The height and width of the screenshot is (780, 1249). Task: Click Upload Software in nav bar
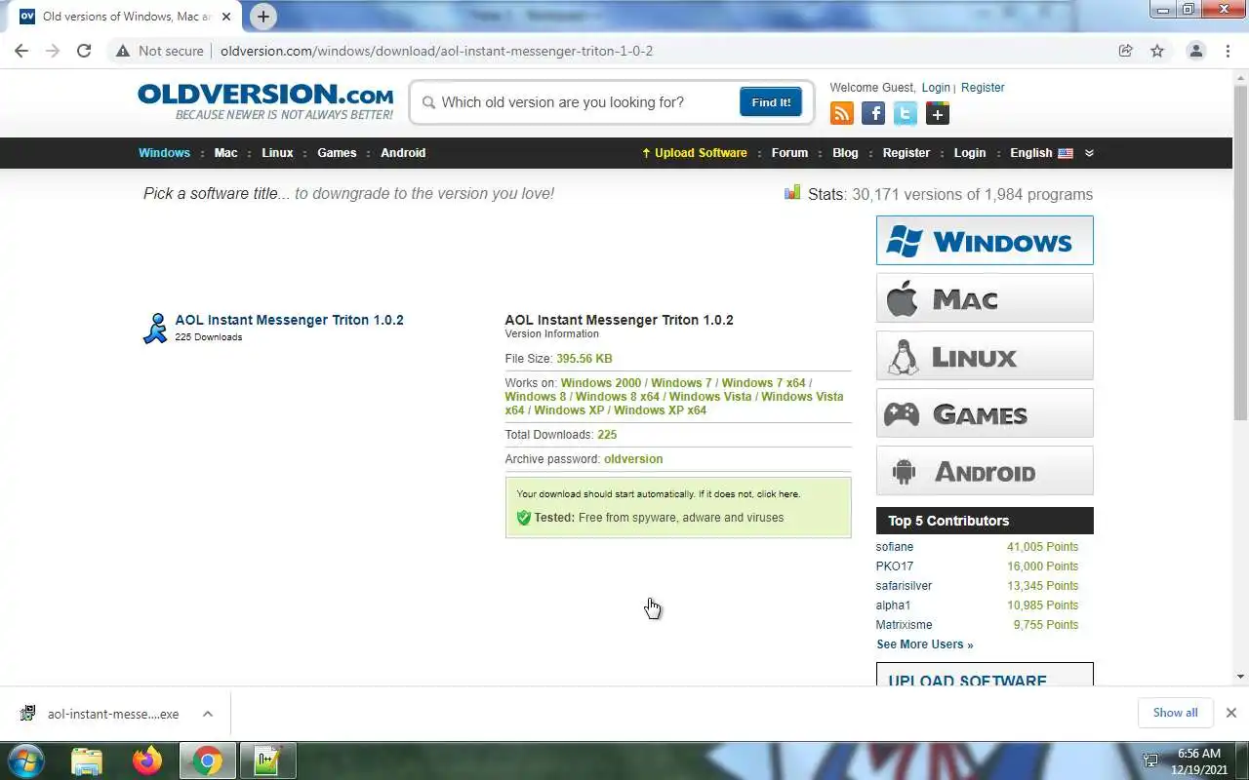pos(694,153)
